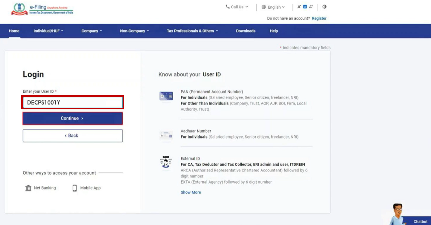This screenshot has width=431, height=225.
Task: Expand the English language selector
Action: 273,7
